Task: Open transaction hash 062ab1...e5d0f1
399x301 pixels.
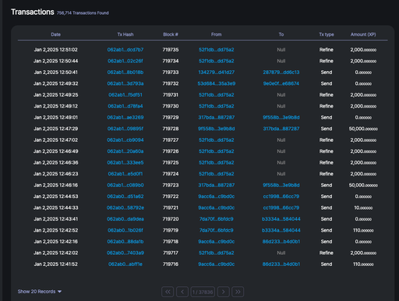Action: point(125,174)
